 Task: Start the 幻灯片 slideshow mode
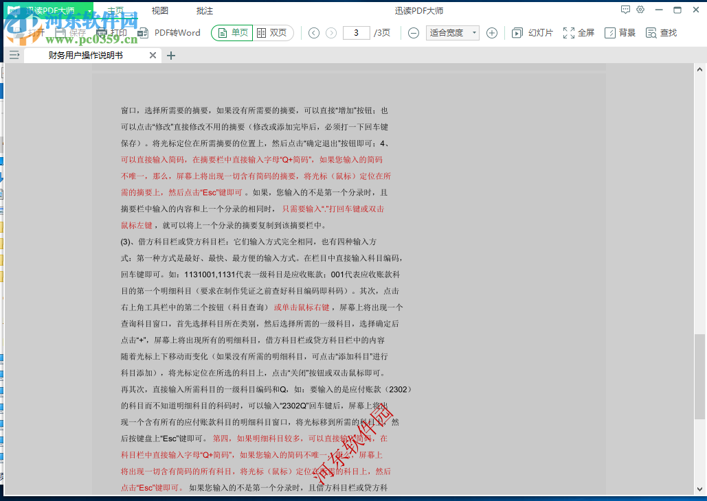[528, 32]
